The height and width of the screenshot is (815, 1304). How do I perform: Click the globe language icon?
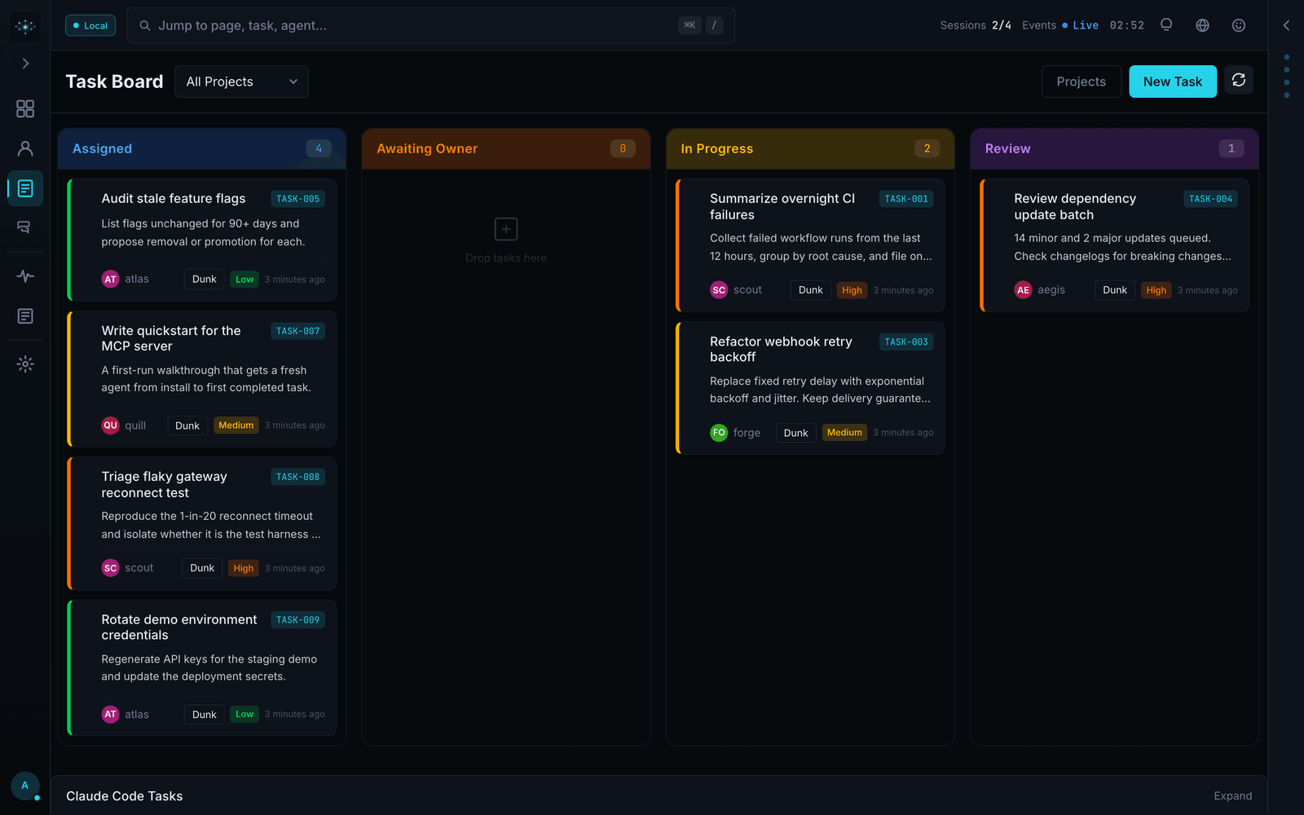pyautogui.click(x=1202, y=25)
